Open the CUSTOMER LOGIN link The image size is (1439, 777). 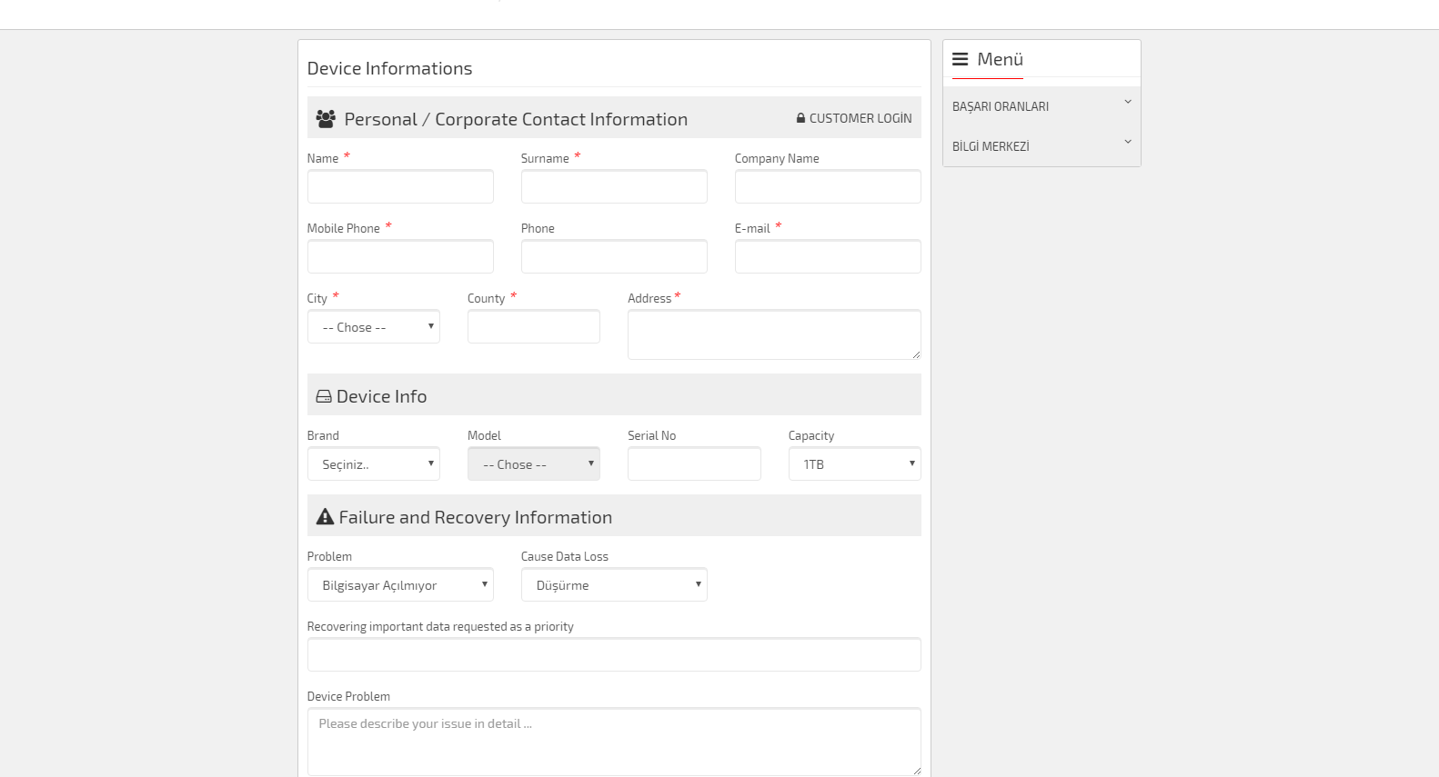pyautogui.click(x=860, y=118)
